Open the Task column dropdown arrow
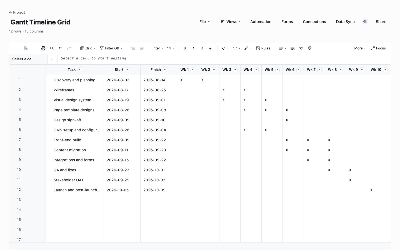The height and width of the screenshot is (250, 400). [x=80, y=70]
